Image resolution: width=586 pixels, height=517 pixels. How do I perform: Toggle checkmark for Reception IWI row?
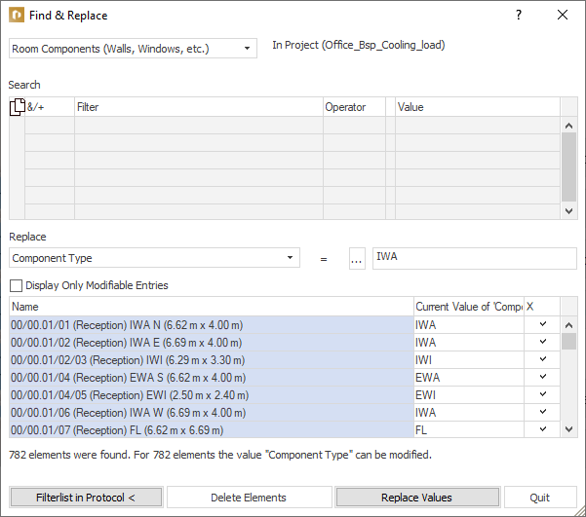(x=543, y=359)
